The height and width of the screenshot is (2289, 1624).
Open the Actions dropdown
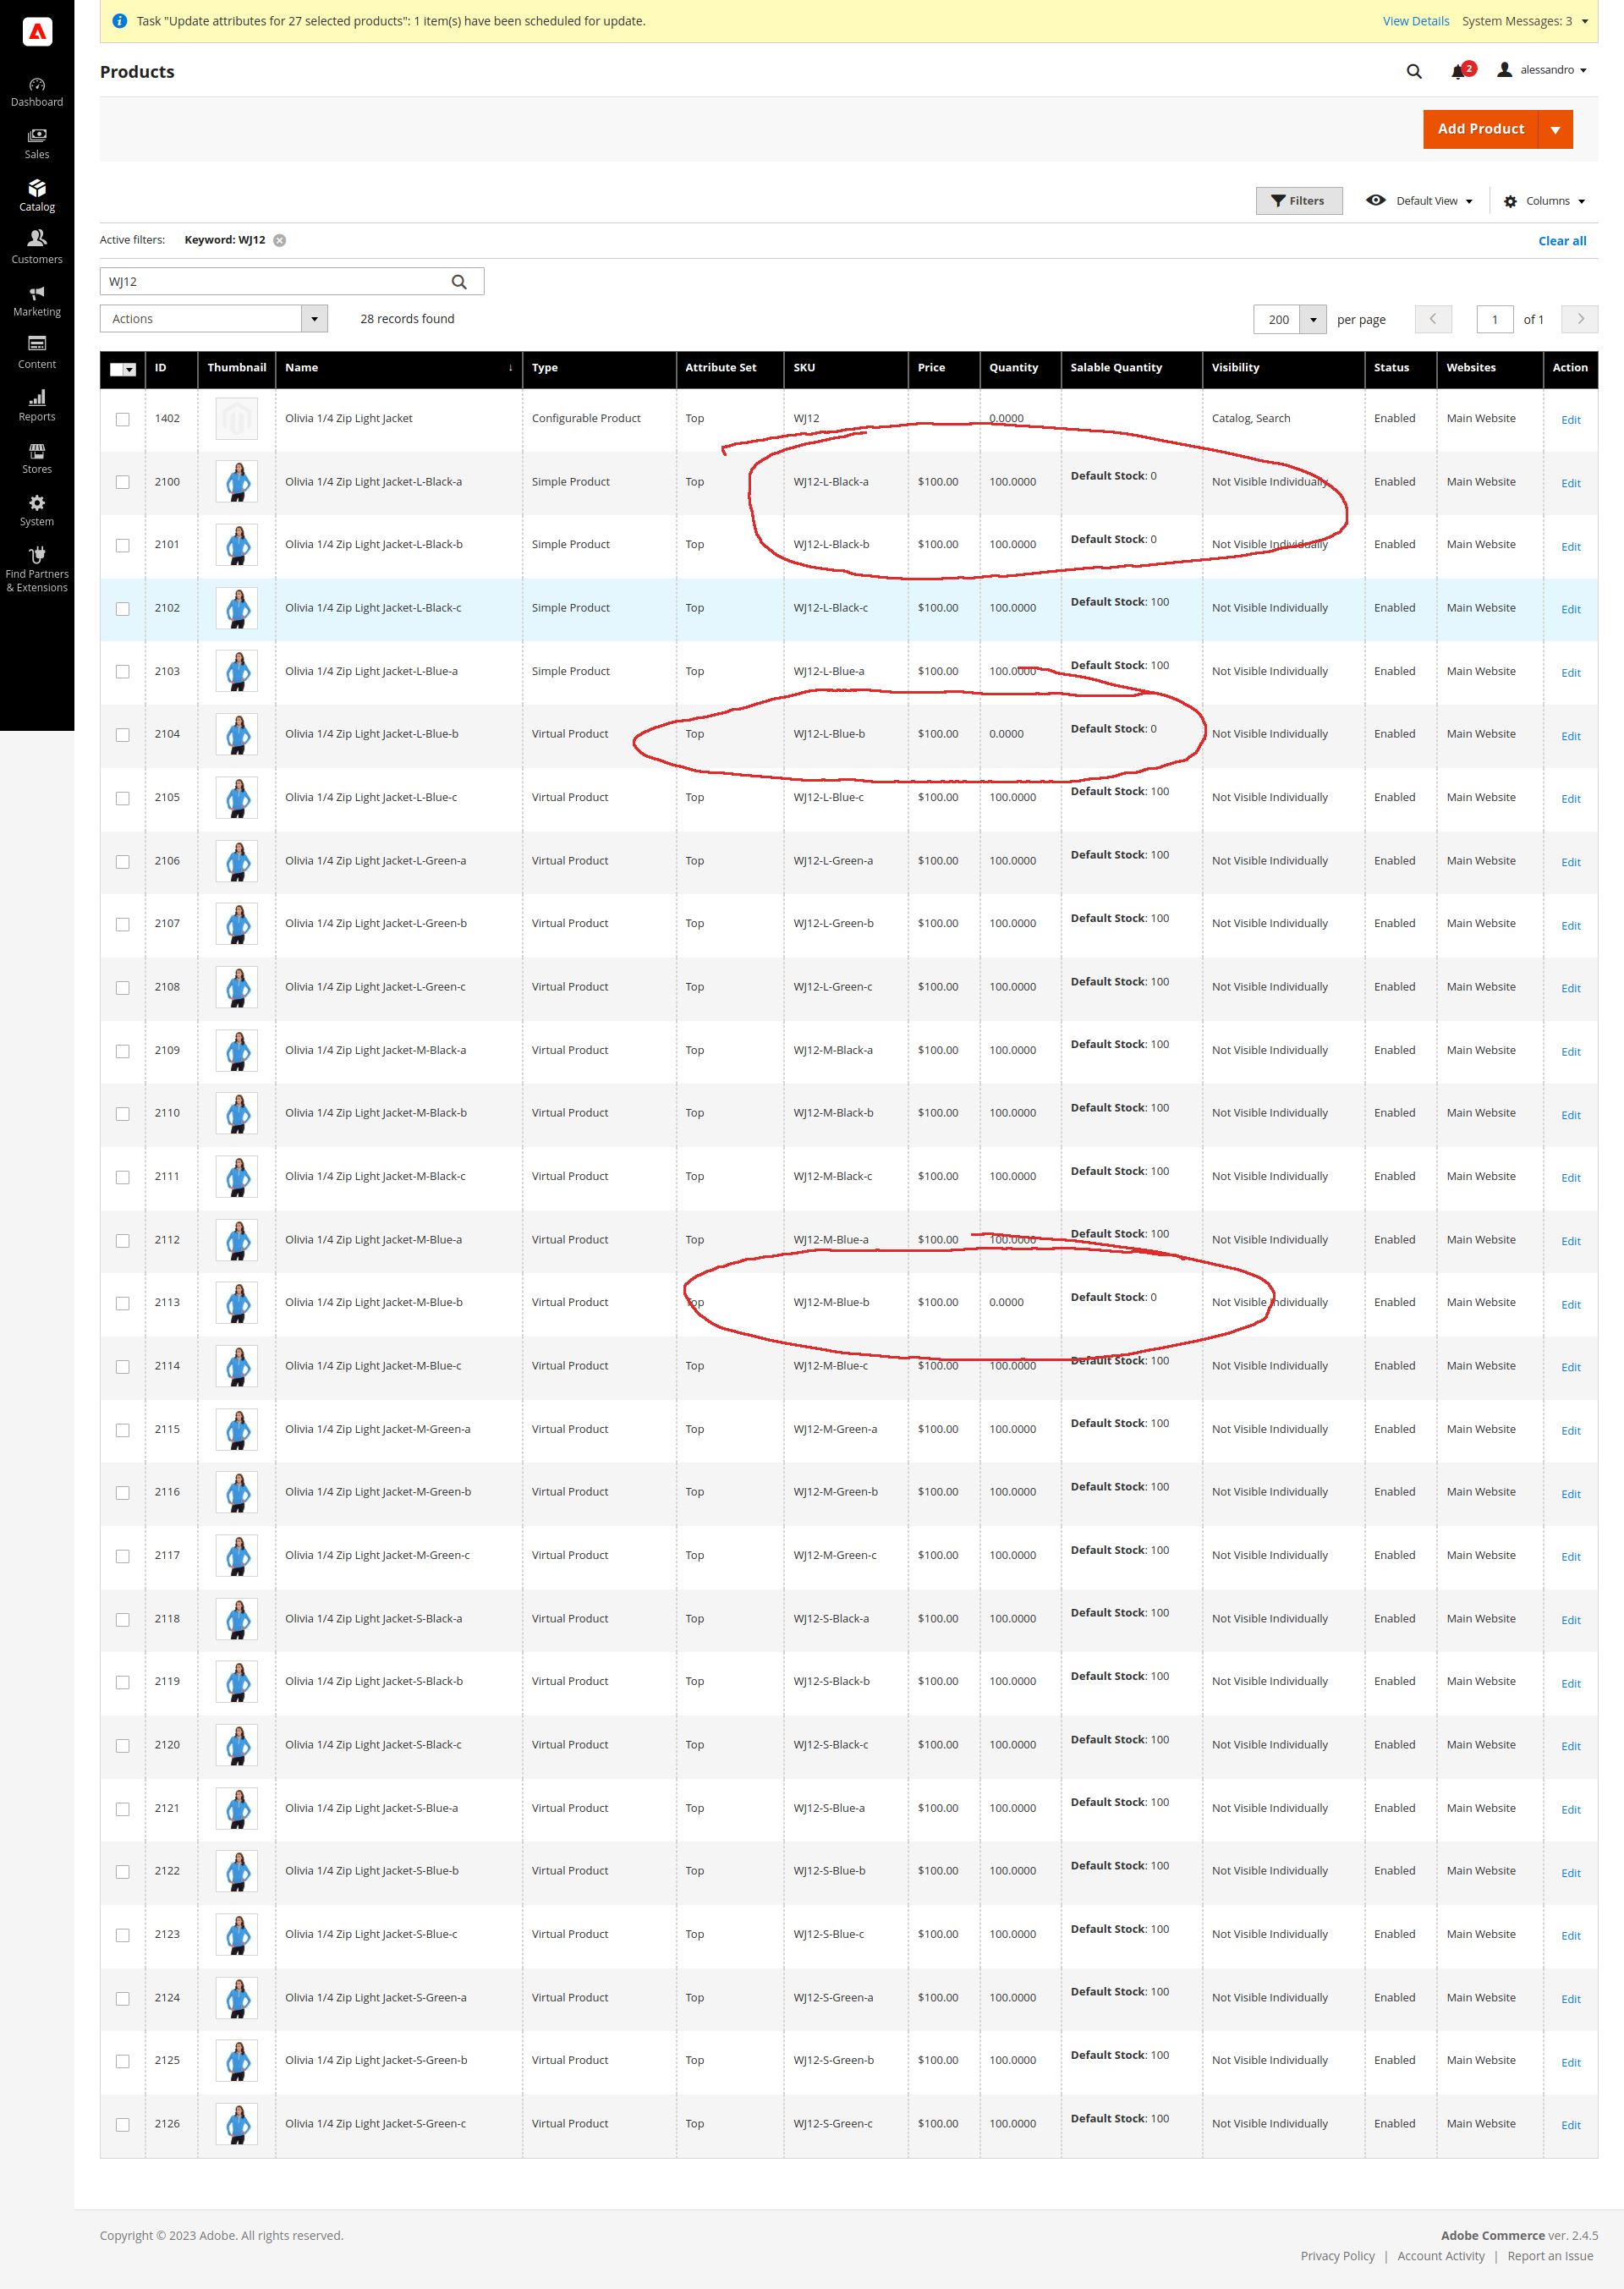pos(213,318)
